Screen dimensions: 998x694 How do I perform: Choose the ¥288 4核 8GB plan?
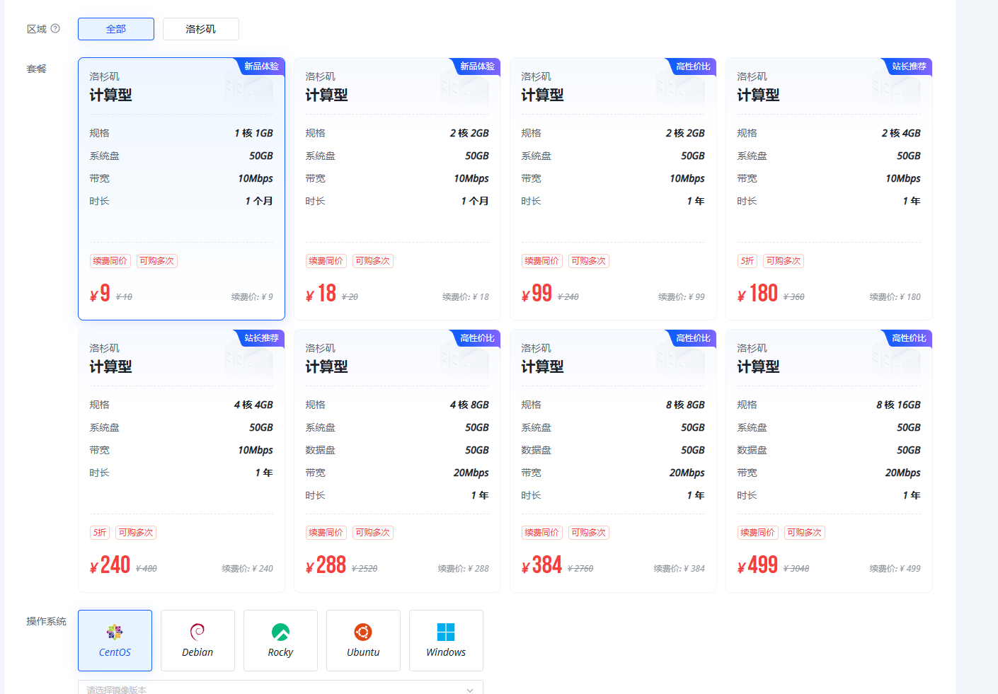[397, 461]
